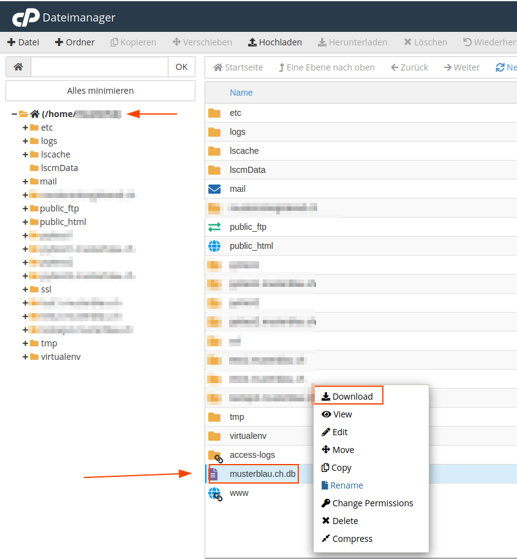
Task: Click the Alles minimieren button
Action: click(100, 91)
